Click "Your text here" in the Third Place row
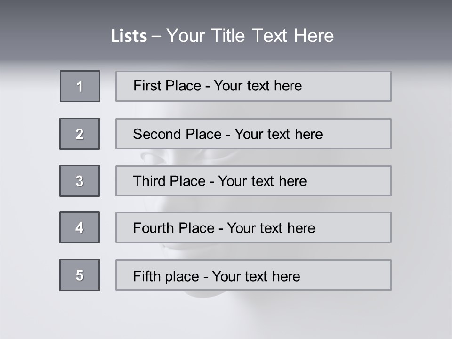 tap(262, 181)
